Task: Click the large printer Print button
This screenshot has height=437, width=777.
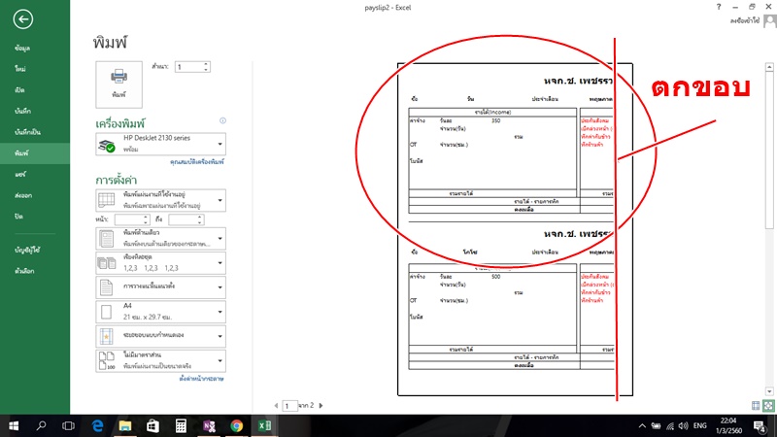Action: pos(118,84)
